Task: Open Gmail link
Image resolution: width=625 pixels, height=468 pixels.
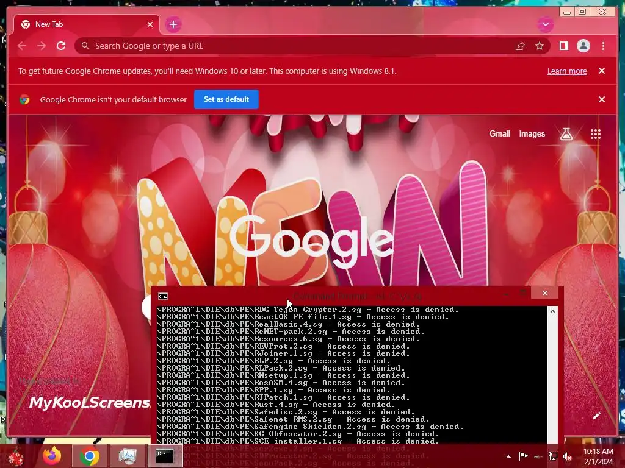Action: click(499, 133)
